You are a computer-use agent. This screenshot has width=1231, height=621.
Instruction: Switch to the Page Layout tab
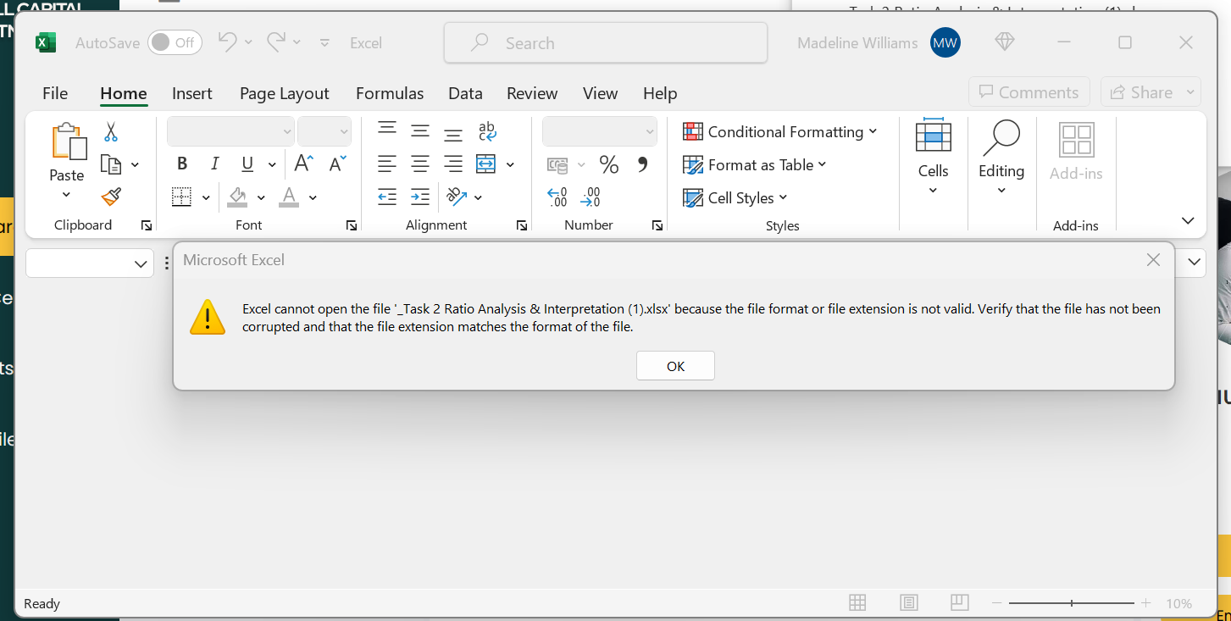point(285,93)
